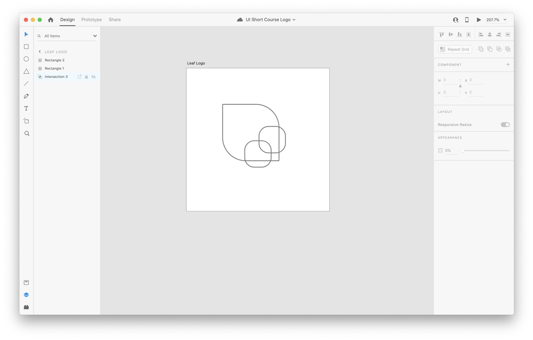This screenshot has height=340, width=533.
Task: Start desktop preview play button
Action: (479, 20)
